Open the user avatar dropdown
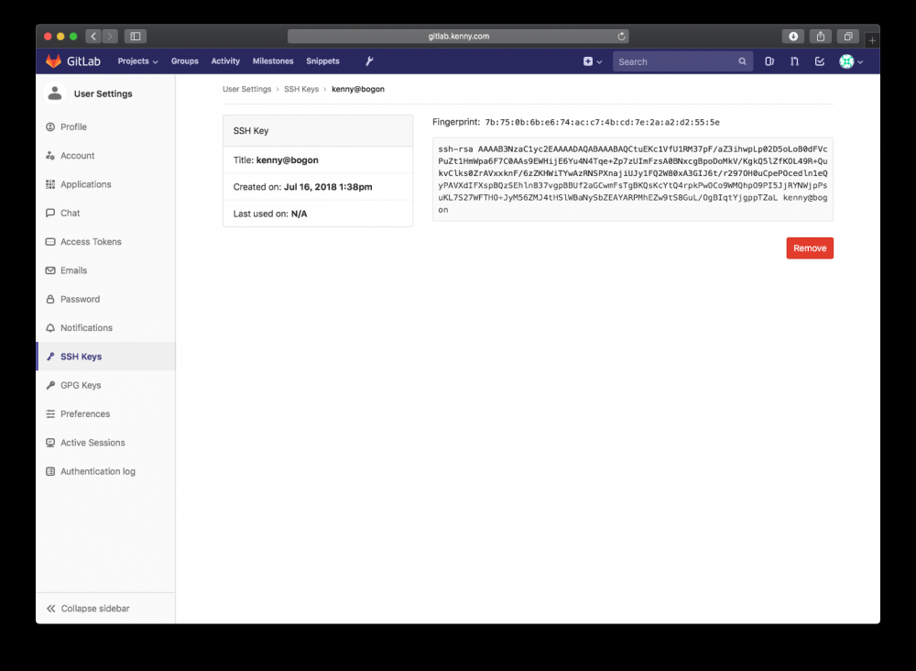 pyautogui.click(x=851, y=61)
